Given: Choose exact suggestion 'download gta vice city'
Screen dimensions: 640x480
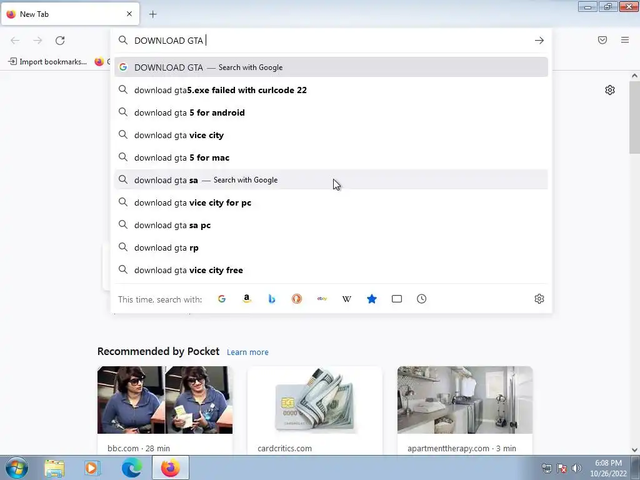Looking at the screenshot, I should pos(331,135).
